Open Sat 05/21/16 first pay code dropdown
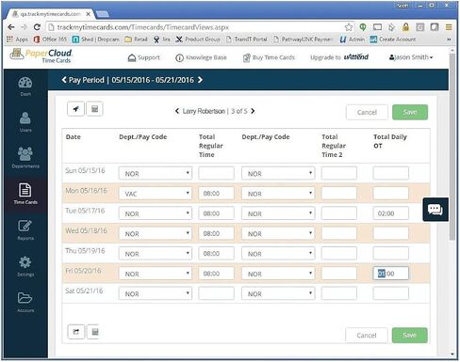 tap(156, 293)
